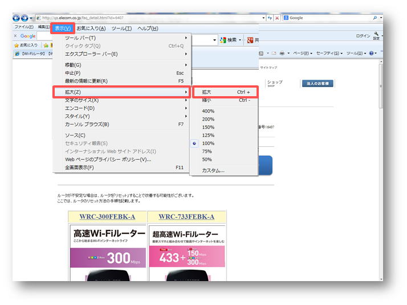Screen dimensions: 407x305
Task: Open the recent pages dropdown beside Forward
Action: coord(31,18)
